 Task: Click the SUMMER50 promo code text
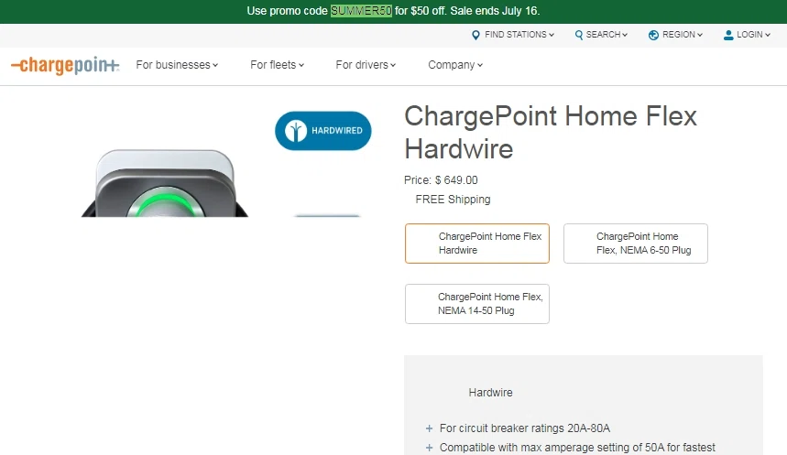(361, 11)
